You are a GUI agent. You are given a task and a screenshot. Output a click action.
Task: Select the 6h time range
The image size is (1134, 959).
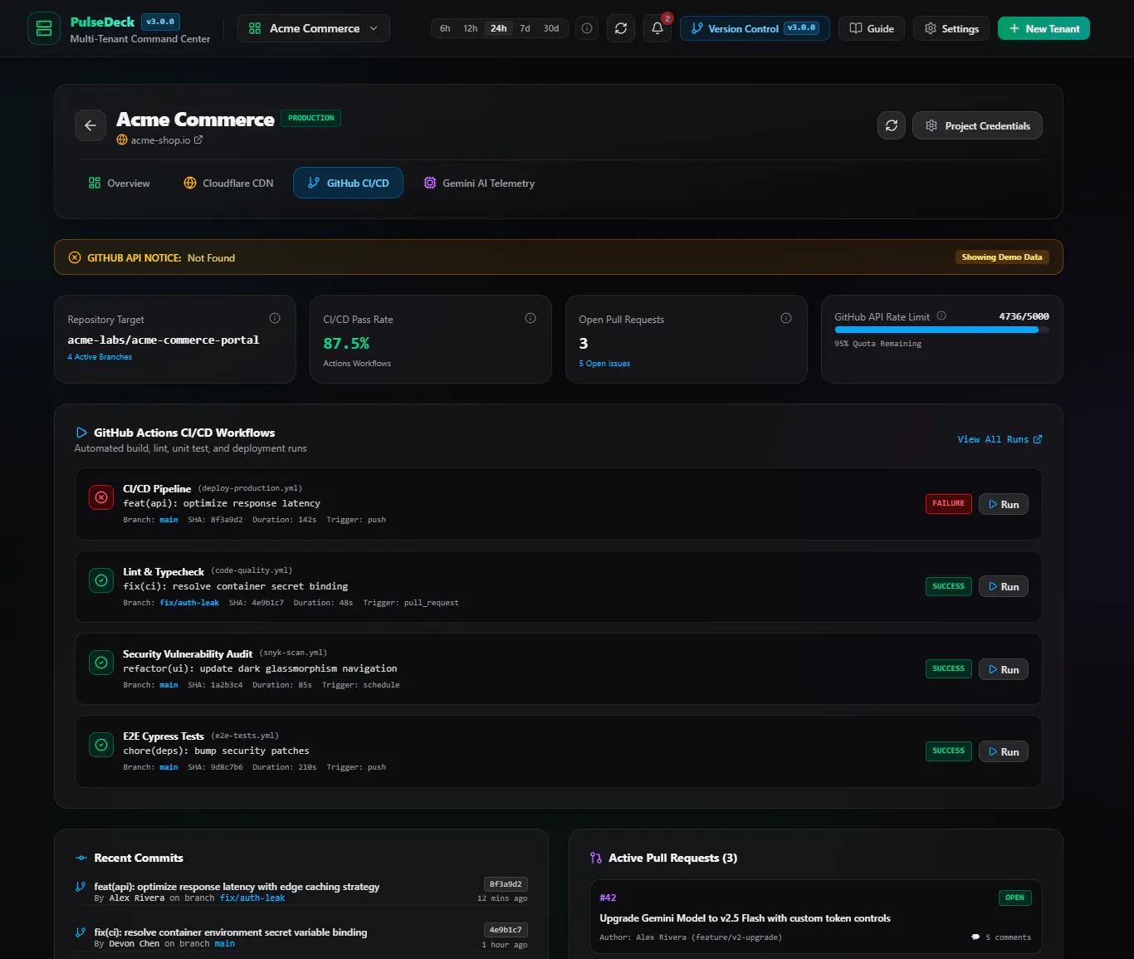pyautogui.click(x=445, y=28)
